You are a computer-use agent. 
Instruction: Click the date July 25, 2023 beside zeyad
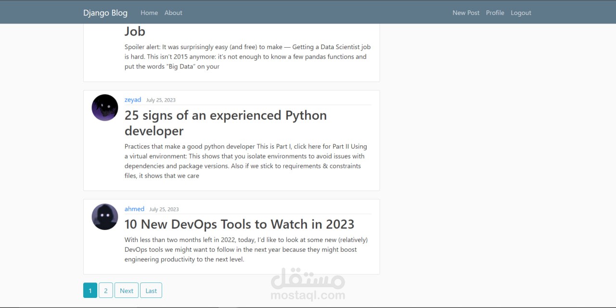point(161,100)
